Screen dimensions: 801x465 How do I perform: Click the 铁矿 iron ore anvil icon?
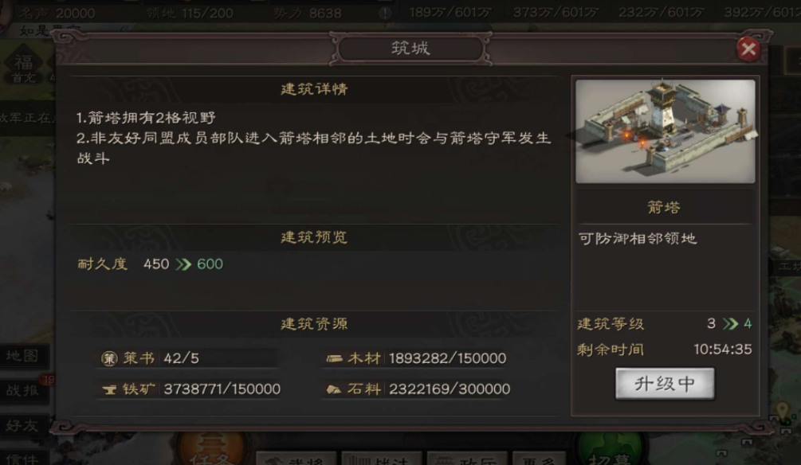pyautogui.click(x=109, y=389)
